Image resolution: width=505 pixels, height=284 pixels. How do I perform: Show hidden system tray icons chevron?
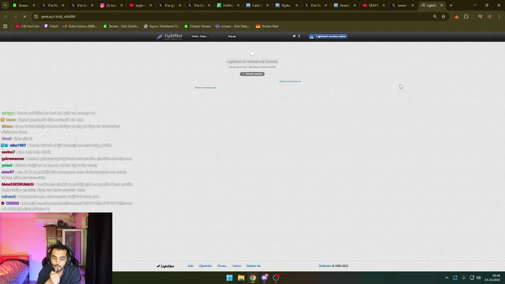(x=447, y=278)
